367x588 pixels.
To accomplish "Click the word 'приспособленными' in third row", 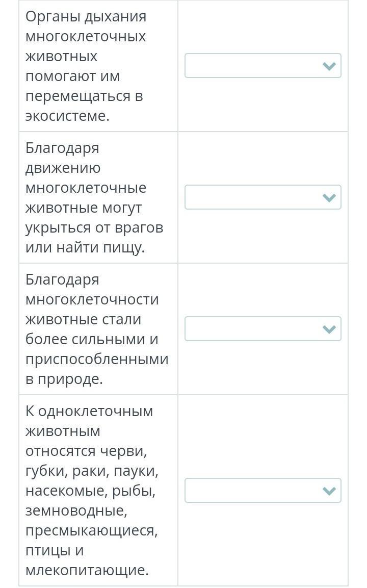I will point(97,359).
